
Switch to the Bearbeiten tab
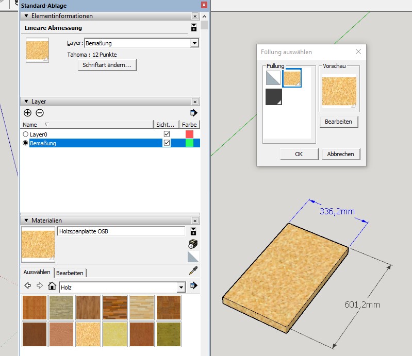[70, 273]
